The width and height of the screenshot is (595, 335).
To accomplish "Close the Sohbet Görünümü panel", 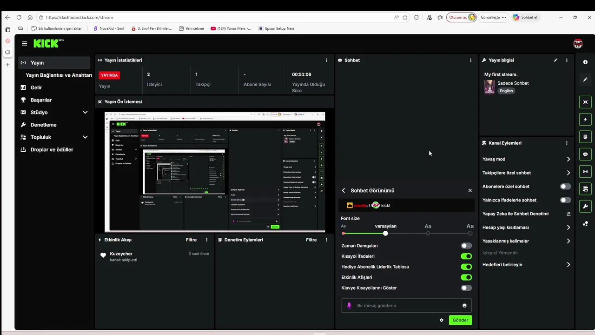I will tap(470, 190).
